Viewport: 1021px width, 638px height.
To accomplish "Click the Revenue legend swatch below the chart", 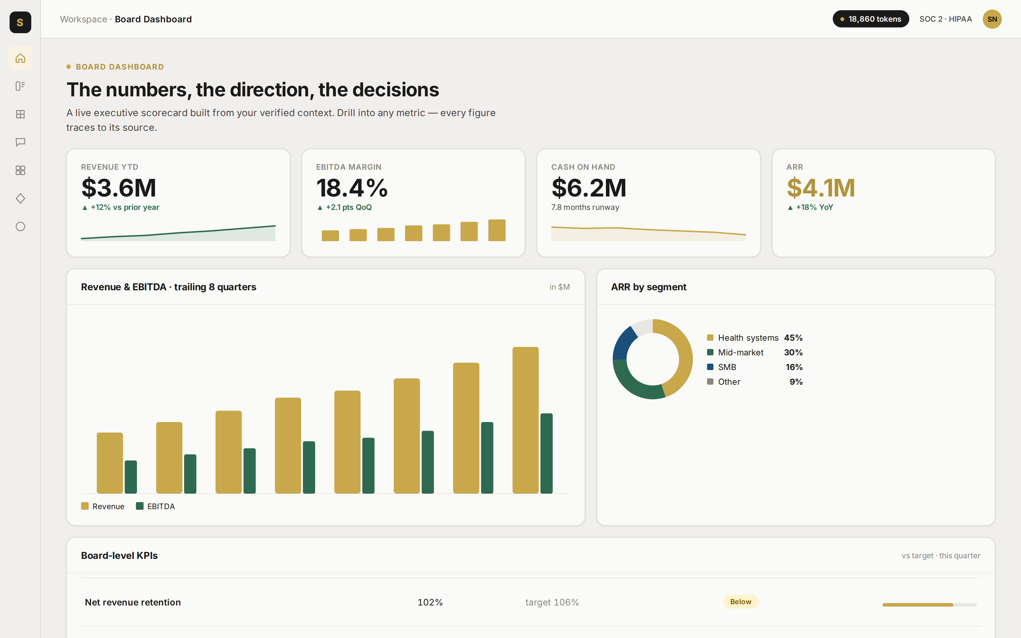I will [85, 506].
